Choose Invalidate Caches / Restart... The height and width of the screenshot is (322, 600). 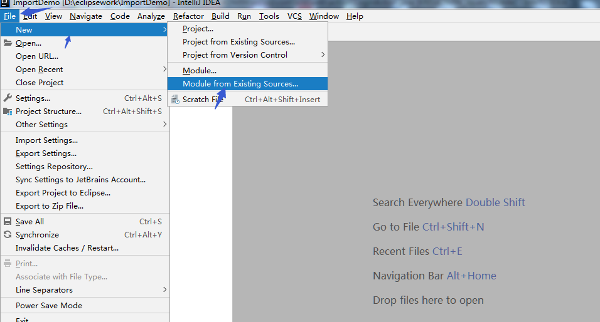click(x=85, y=248)
